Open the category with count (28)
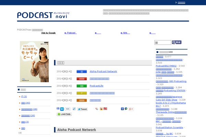The width and height of the screenshot is (206, 137). coord(29,109)
